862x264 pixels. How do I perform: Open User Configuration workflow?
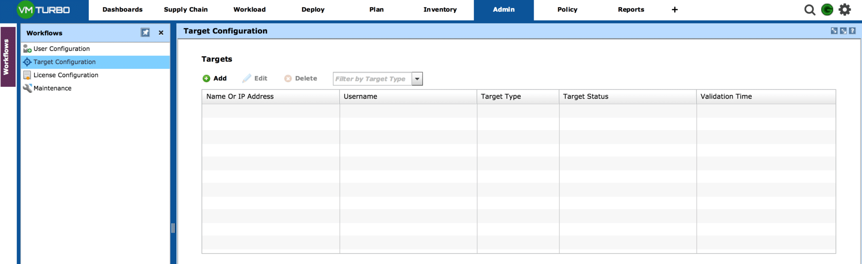pos(61,49)
